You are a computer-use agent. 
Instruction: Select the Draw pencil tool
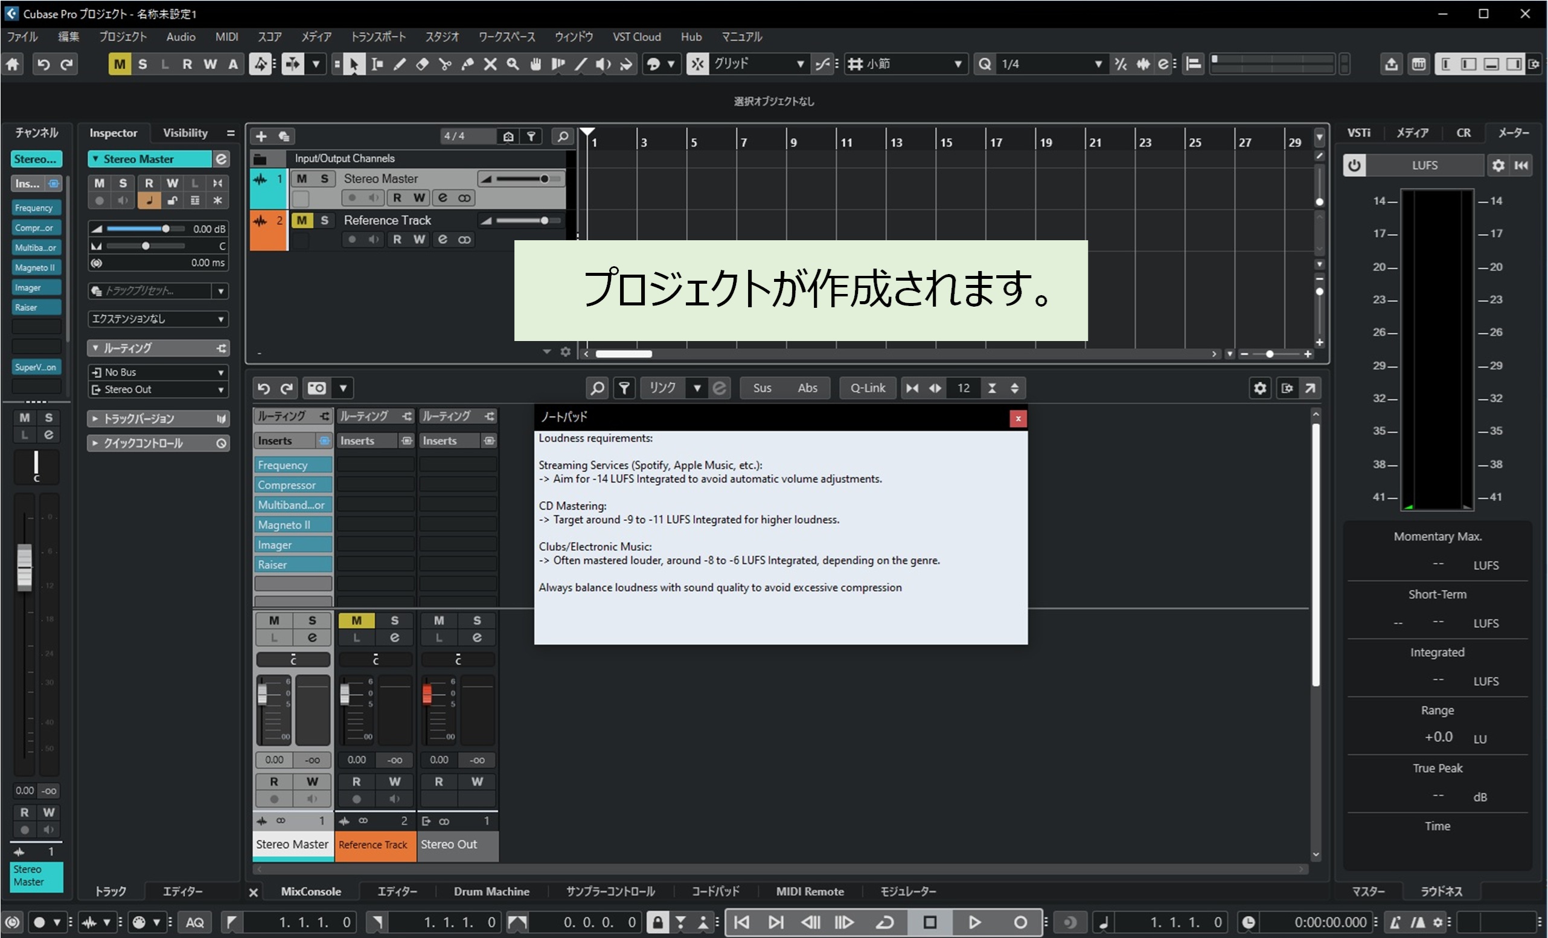[x=400, y=63]
